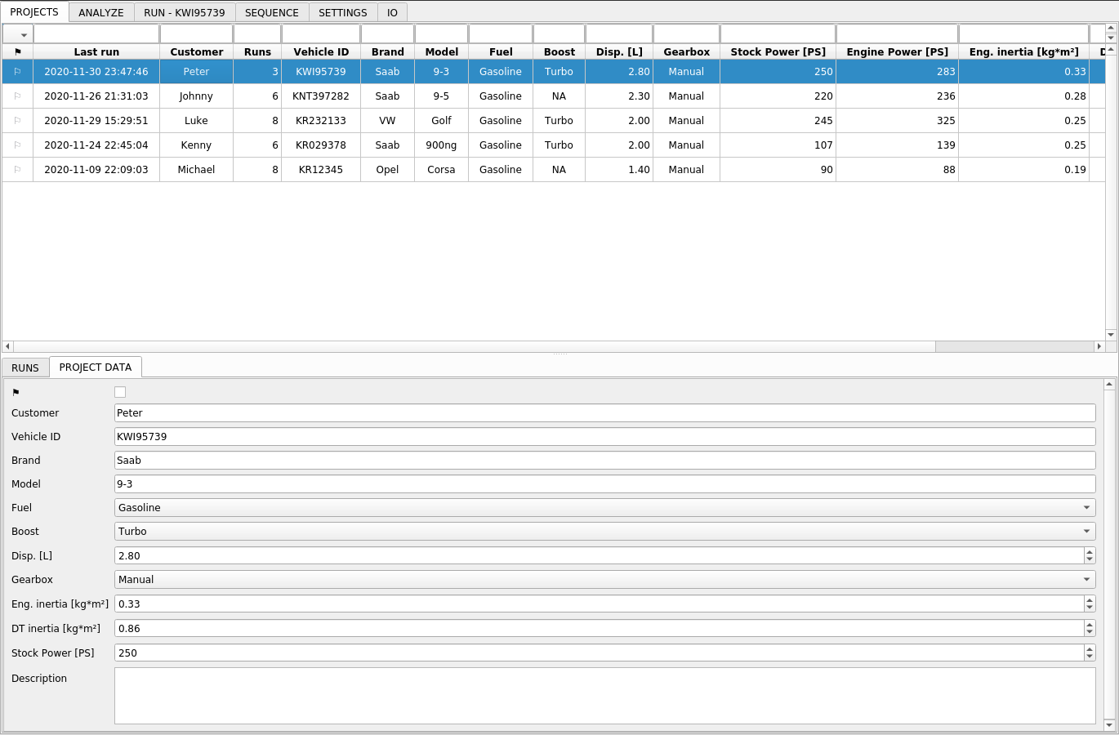Screen dimensions: 1119x735
Task: Sort projects by the flag column header
Action: pyautogui.click(x=17, y=51)
